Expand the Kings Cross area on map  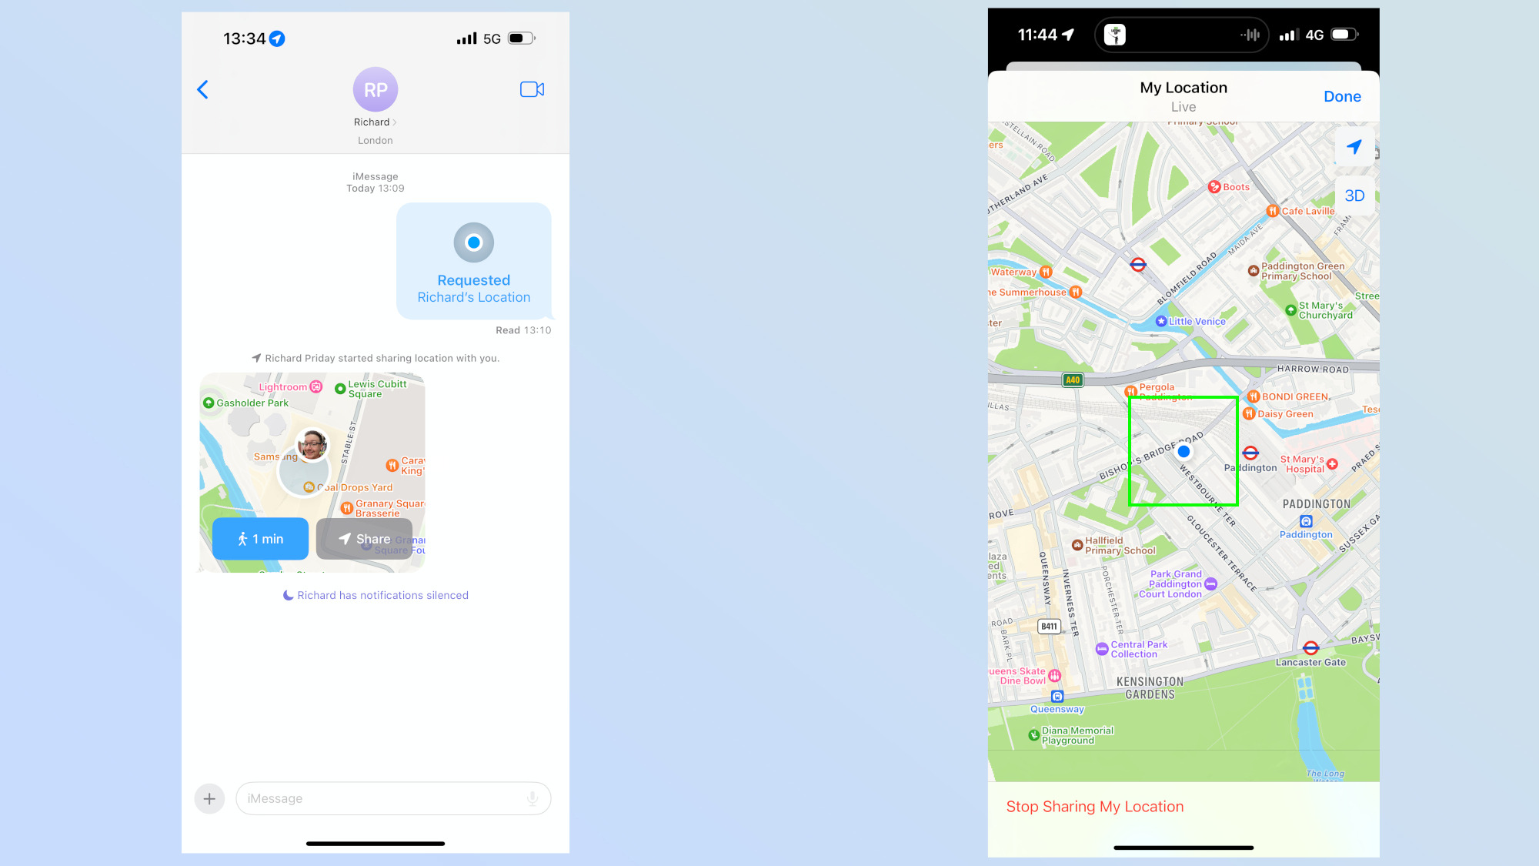(x=313, y=470)
